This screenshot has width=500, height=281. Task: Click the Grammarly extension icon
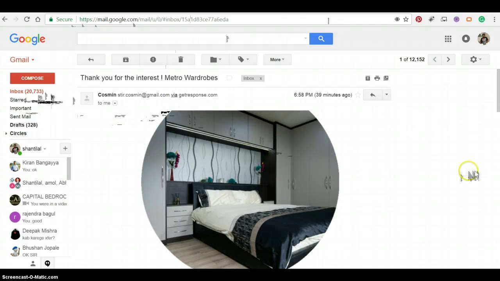click(x=482, y=19)
